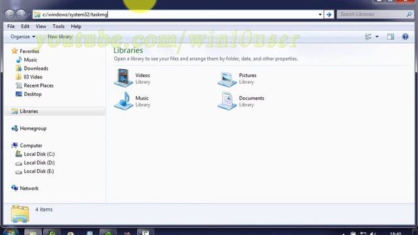The height and width of the screenshot is (235, 418).
Task: Select the Videos library icon
Action: [x=123, y=78]
